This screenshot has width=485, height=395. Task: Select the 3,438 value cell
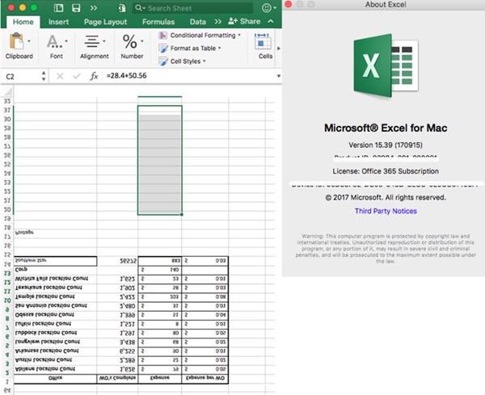tap(117, 342)
